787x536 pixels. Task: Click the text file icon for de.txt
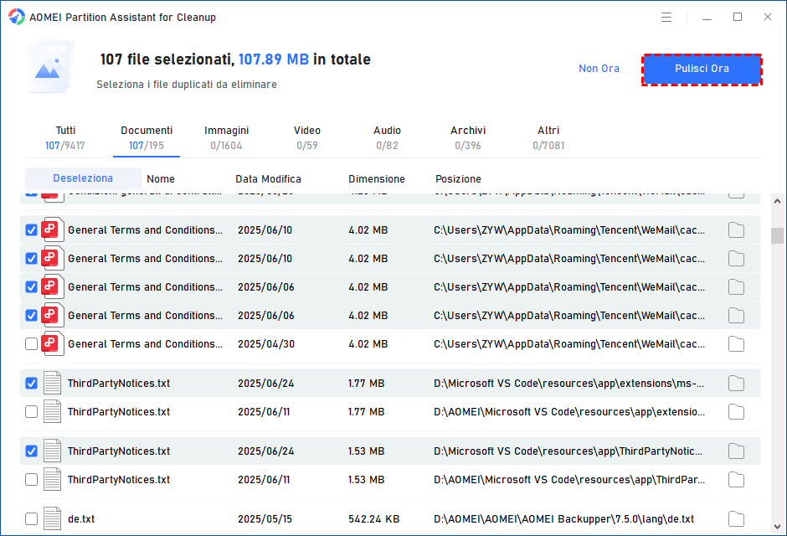(53, 518)
